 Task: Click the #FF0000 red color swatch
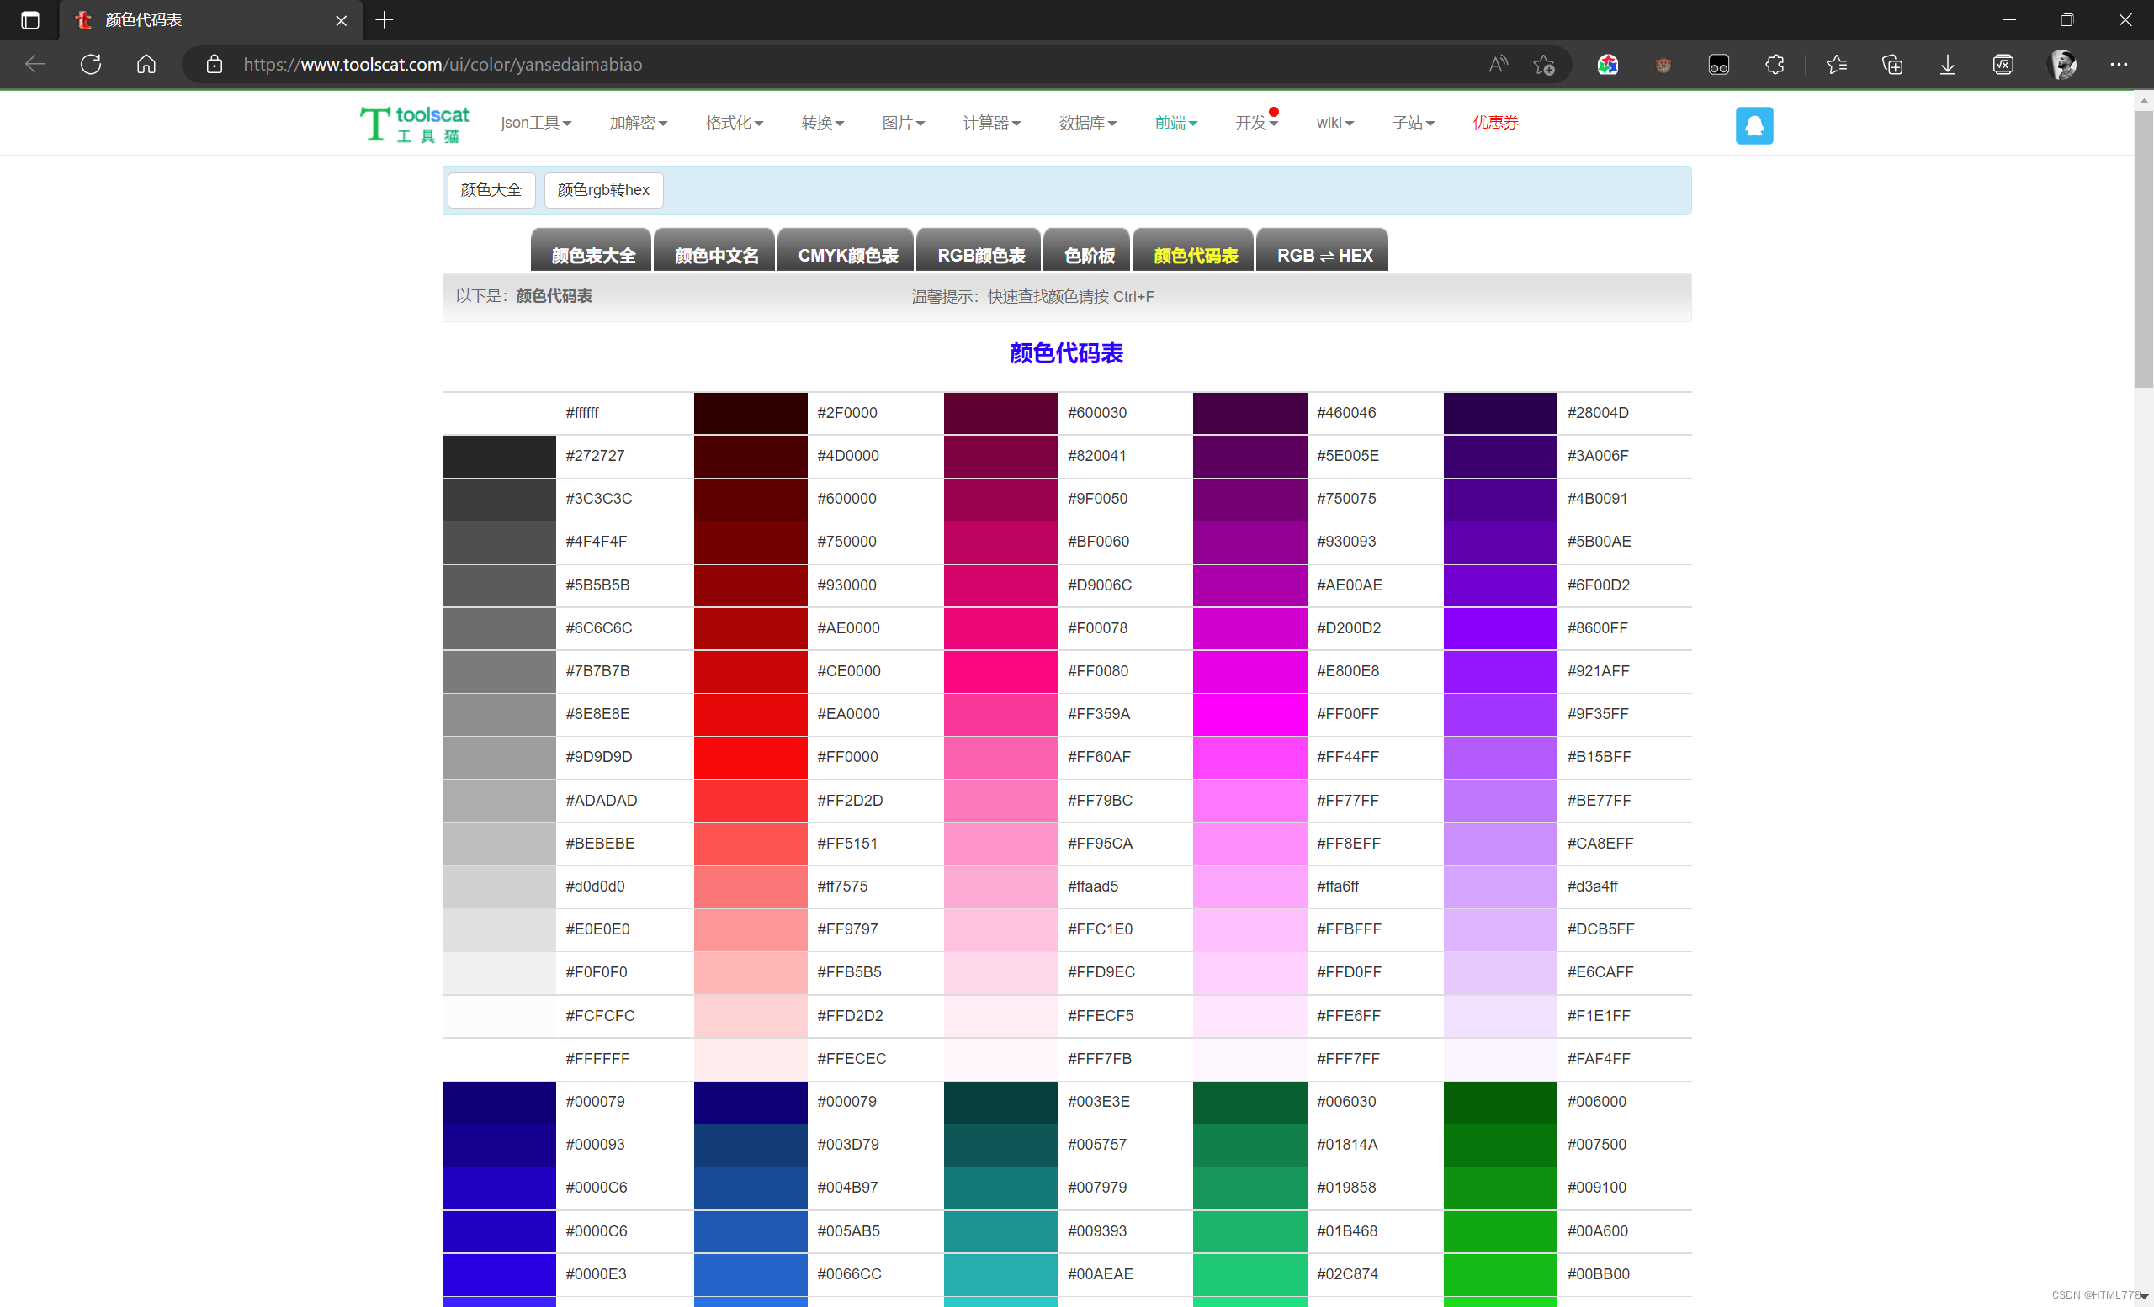[x=750, y=758]
